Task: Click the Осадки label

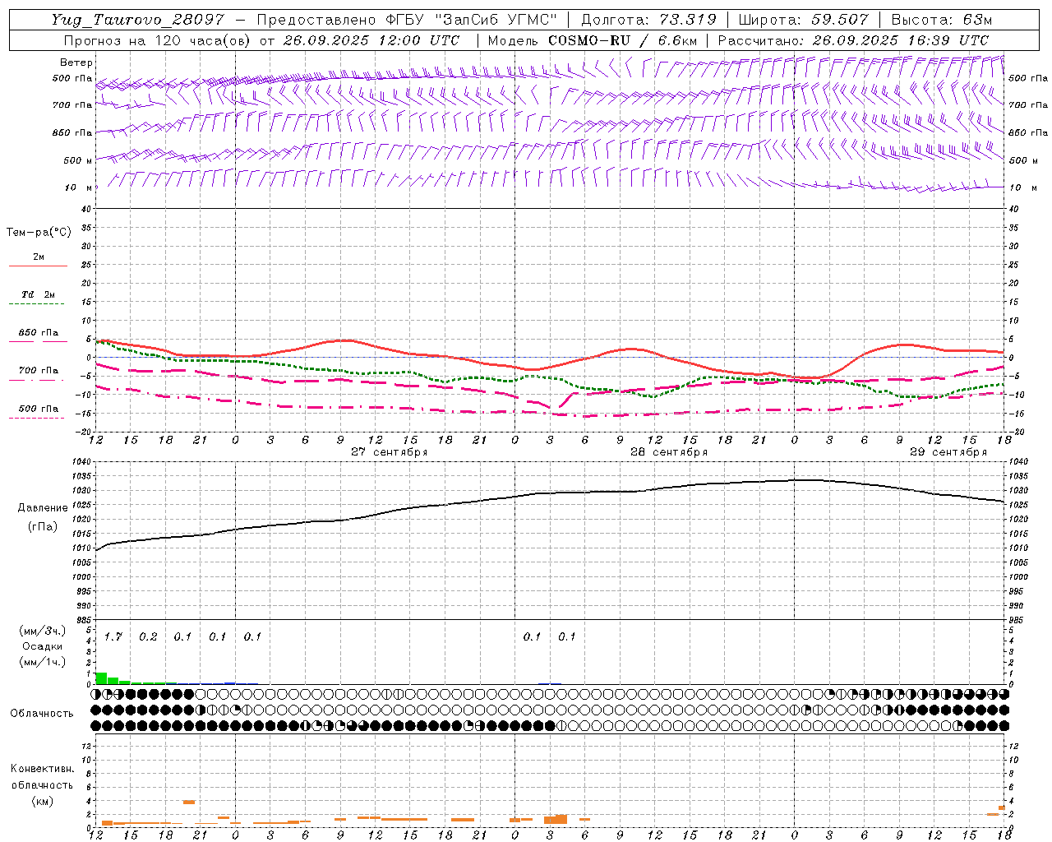Action: (42, 646)
